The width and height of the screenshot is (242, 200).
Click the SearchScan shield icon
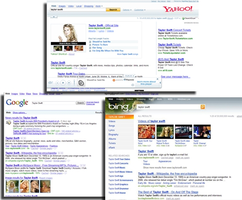tap(183, 19)
